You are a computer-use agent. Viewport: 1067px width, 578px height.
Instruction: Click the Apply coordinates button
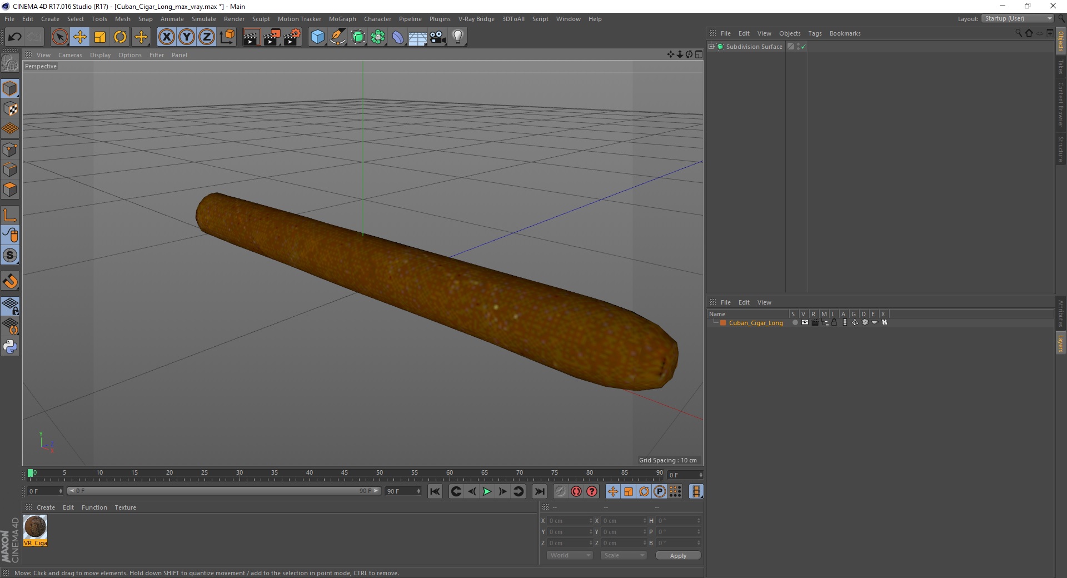[678, 556]
